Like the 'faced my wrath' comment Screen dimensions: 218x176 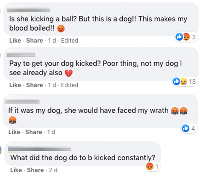click(x=14, y=132)
